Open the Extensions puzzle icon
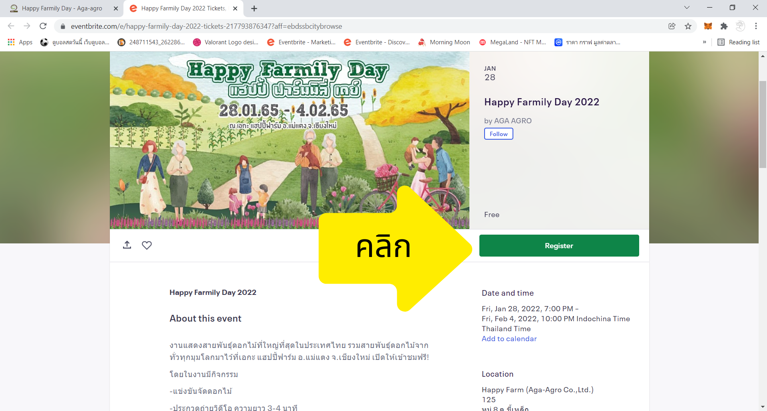The height and width of the screenshot is (411, 767). point(724,26)
